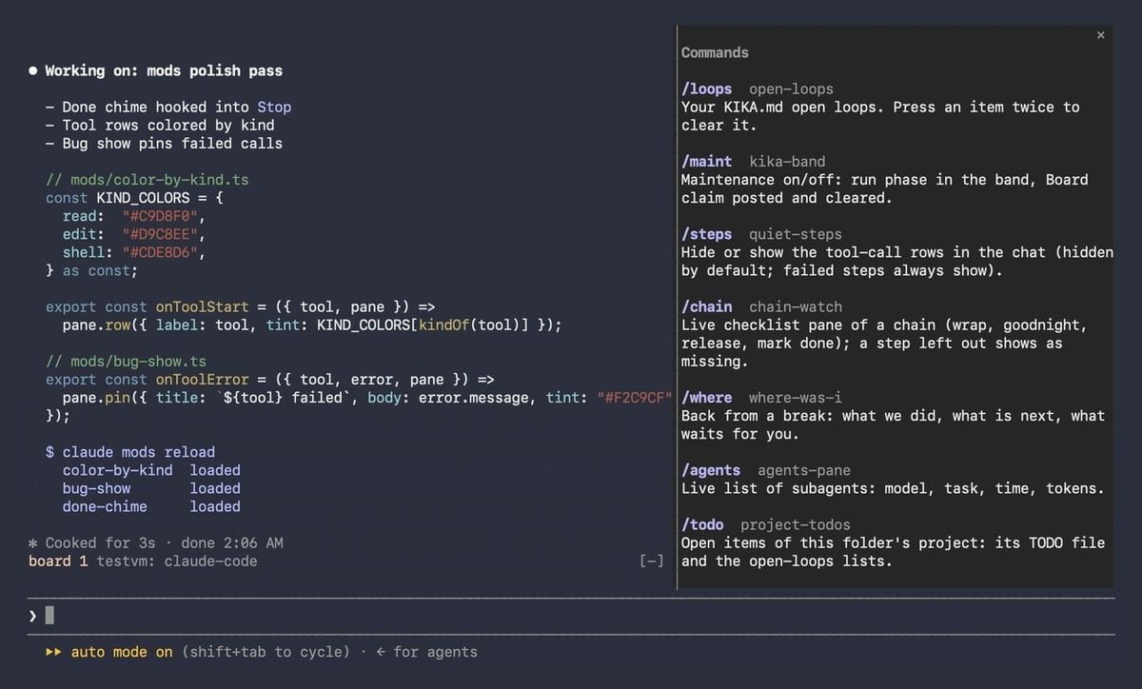Click the "kika-band" label

787,162
